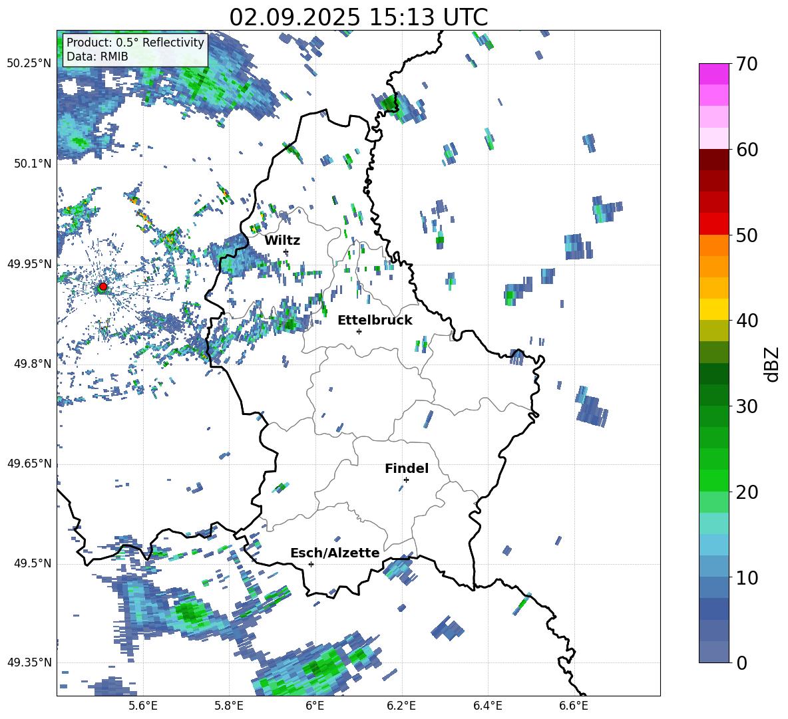Click the title '02.09.2025 15:13 UTC'
Image resolution: width=788 pixels, height=719 pixels.
(x=358, y=17)
